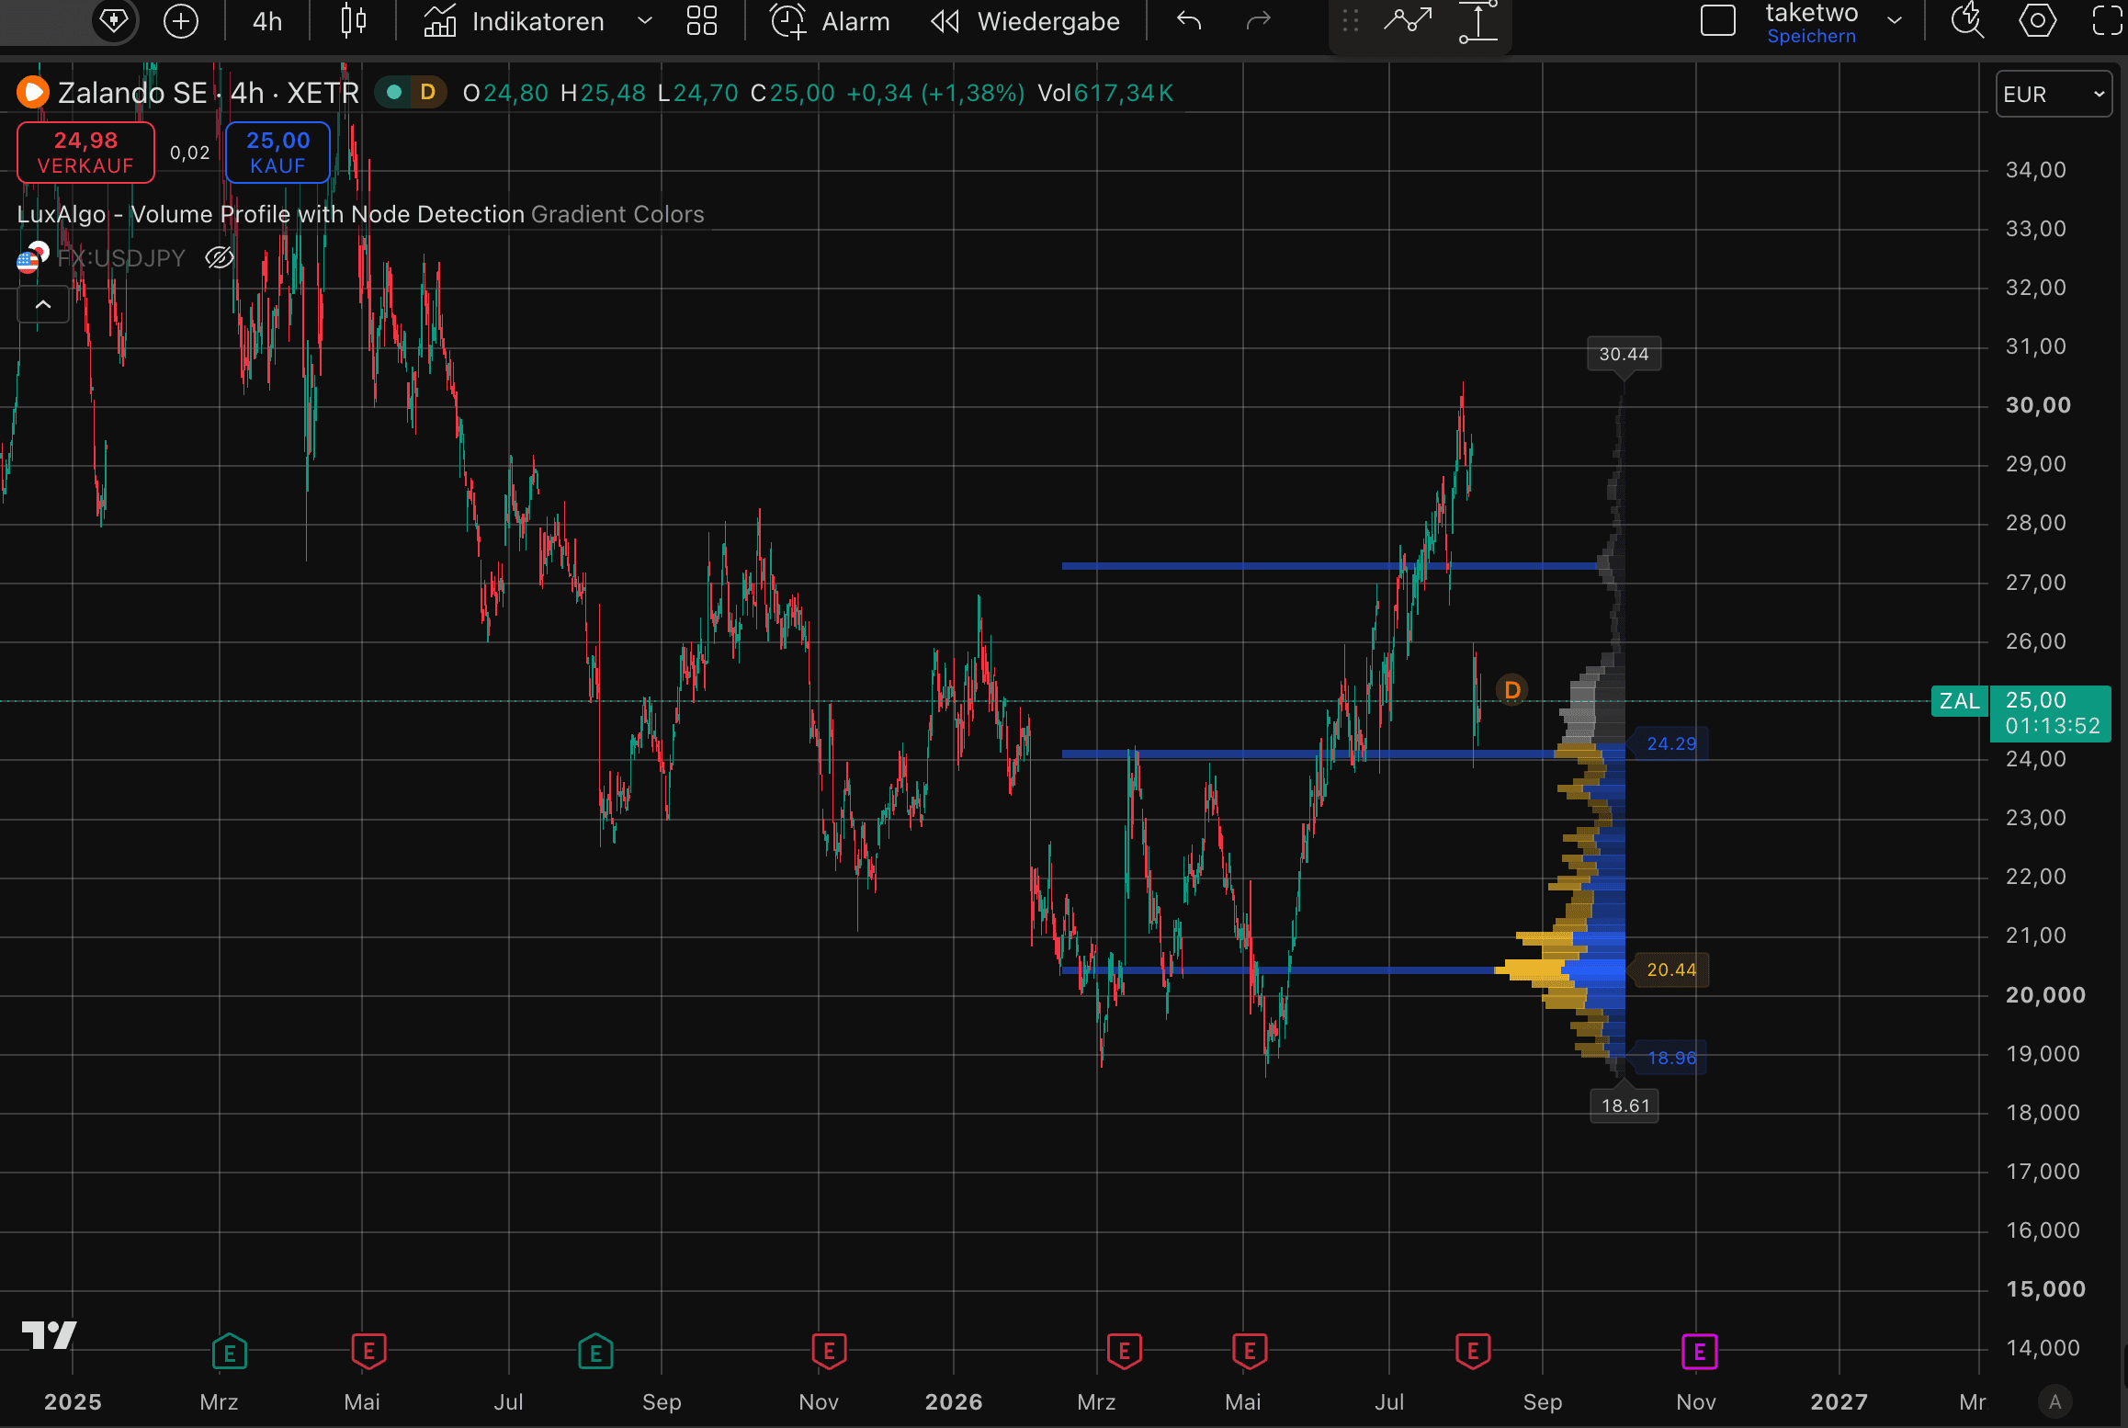
Task: Toggle visibility of hidden FX:USDJPY symbol
Action: tap(220, 258)
